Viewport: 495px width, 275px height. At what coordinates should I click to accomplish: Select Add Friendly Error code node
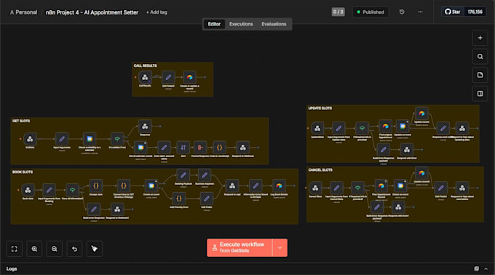coord(179,199)
